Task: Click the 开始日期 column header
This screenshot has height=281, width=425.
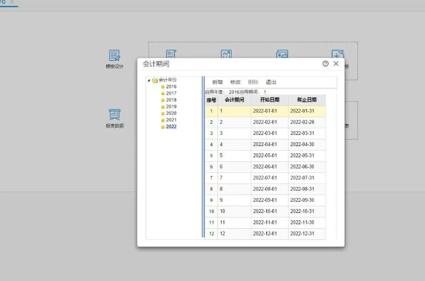Action: [x=270, y=100]
